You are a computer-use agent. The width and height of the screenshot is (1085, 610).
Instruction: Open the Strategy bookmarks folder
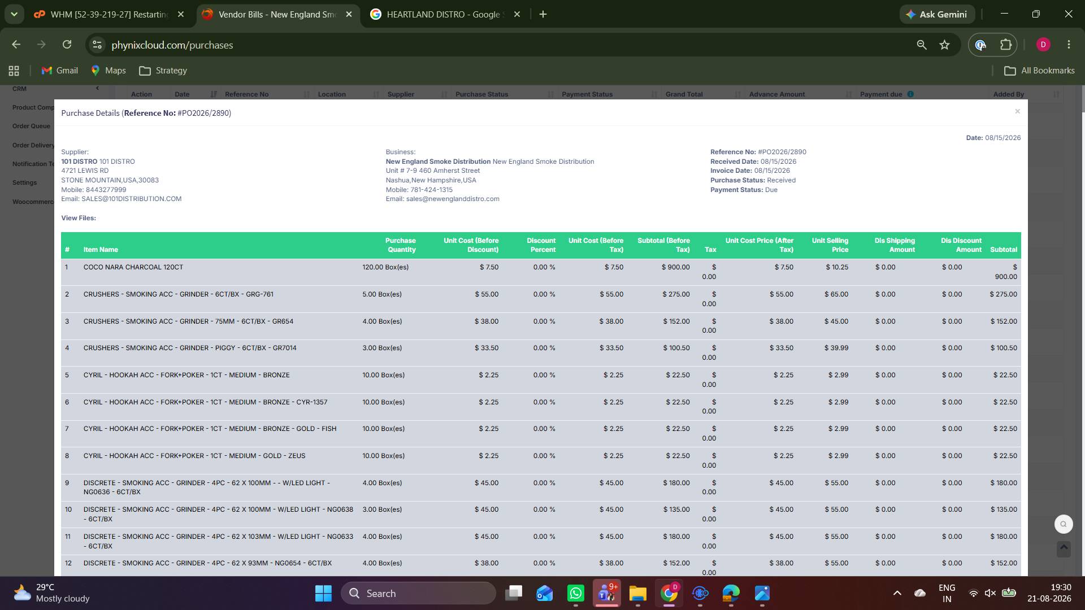pyautogui.click(x=163, y=71)
